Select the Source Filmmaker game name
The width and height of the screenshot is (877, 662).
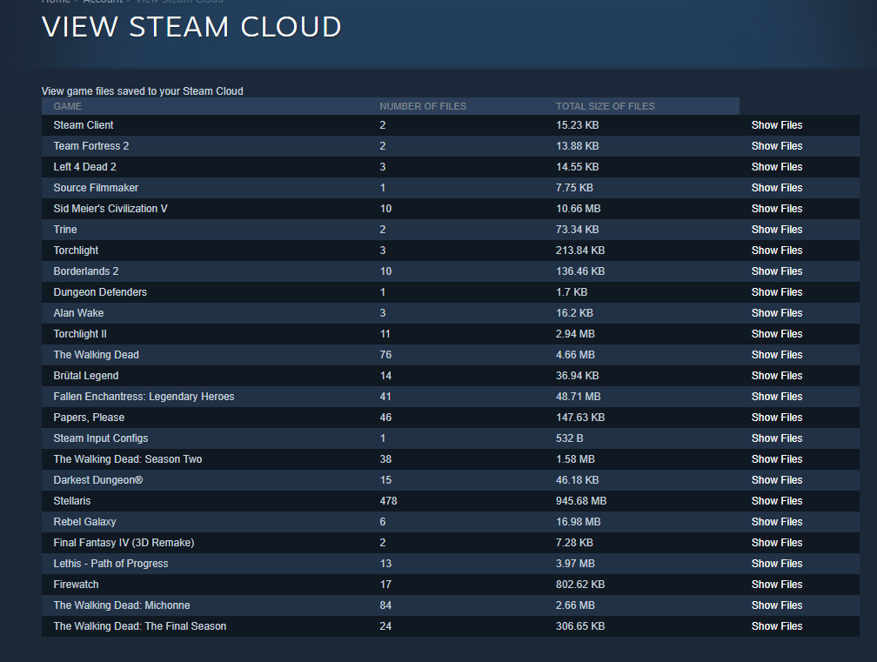pyautogui.click(x=96, y=188)
